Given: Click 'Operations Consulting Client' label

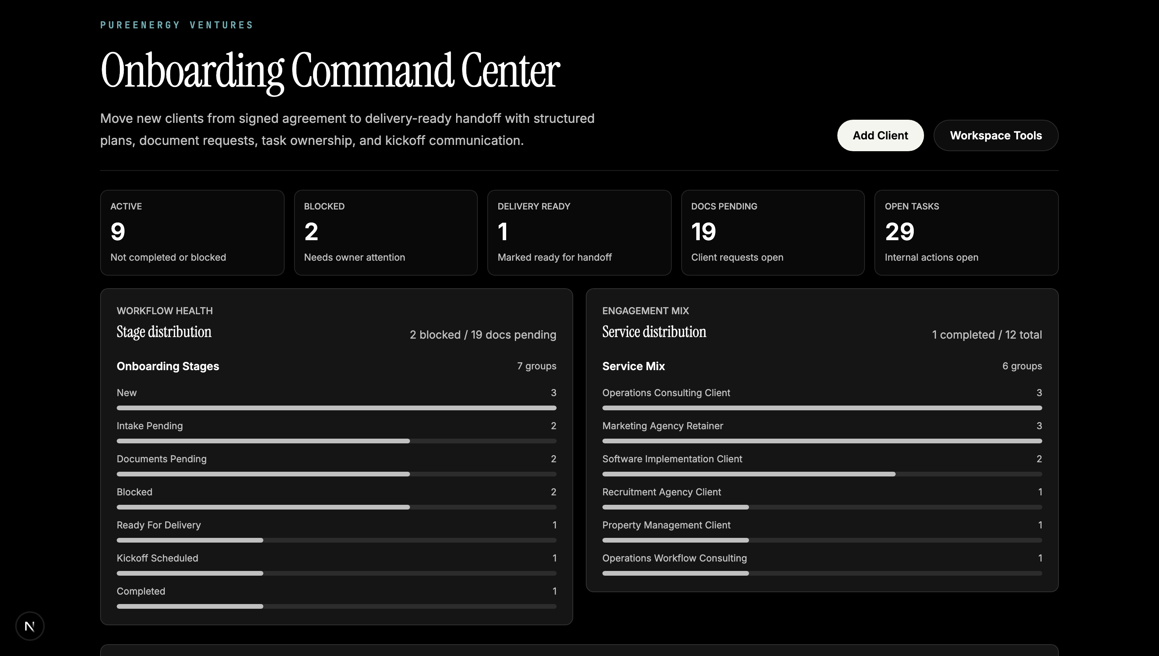Looking at the screenshot, I should pyautogui.click(x=666, y=393).
